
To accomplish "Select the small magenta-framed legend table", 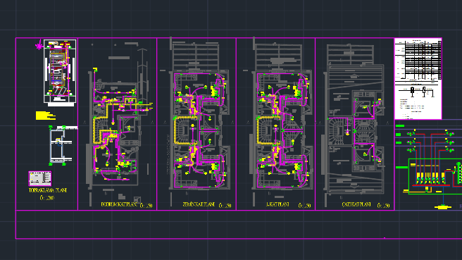I will (x=39, y=178).
